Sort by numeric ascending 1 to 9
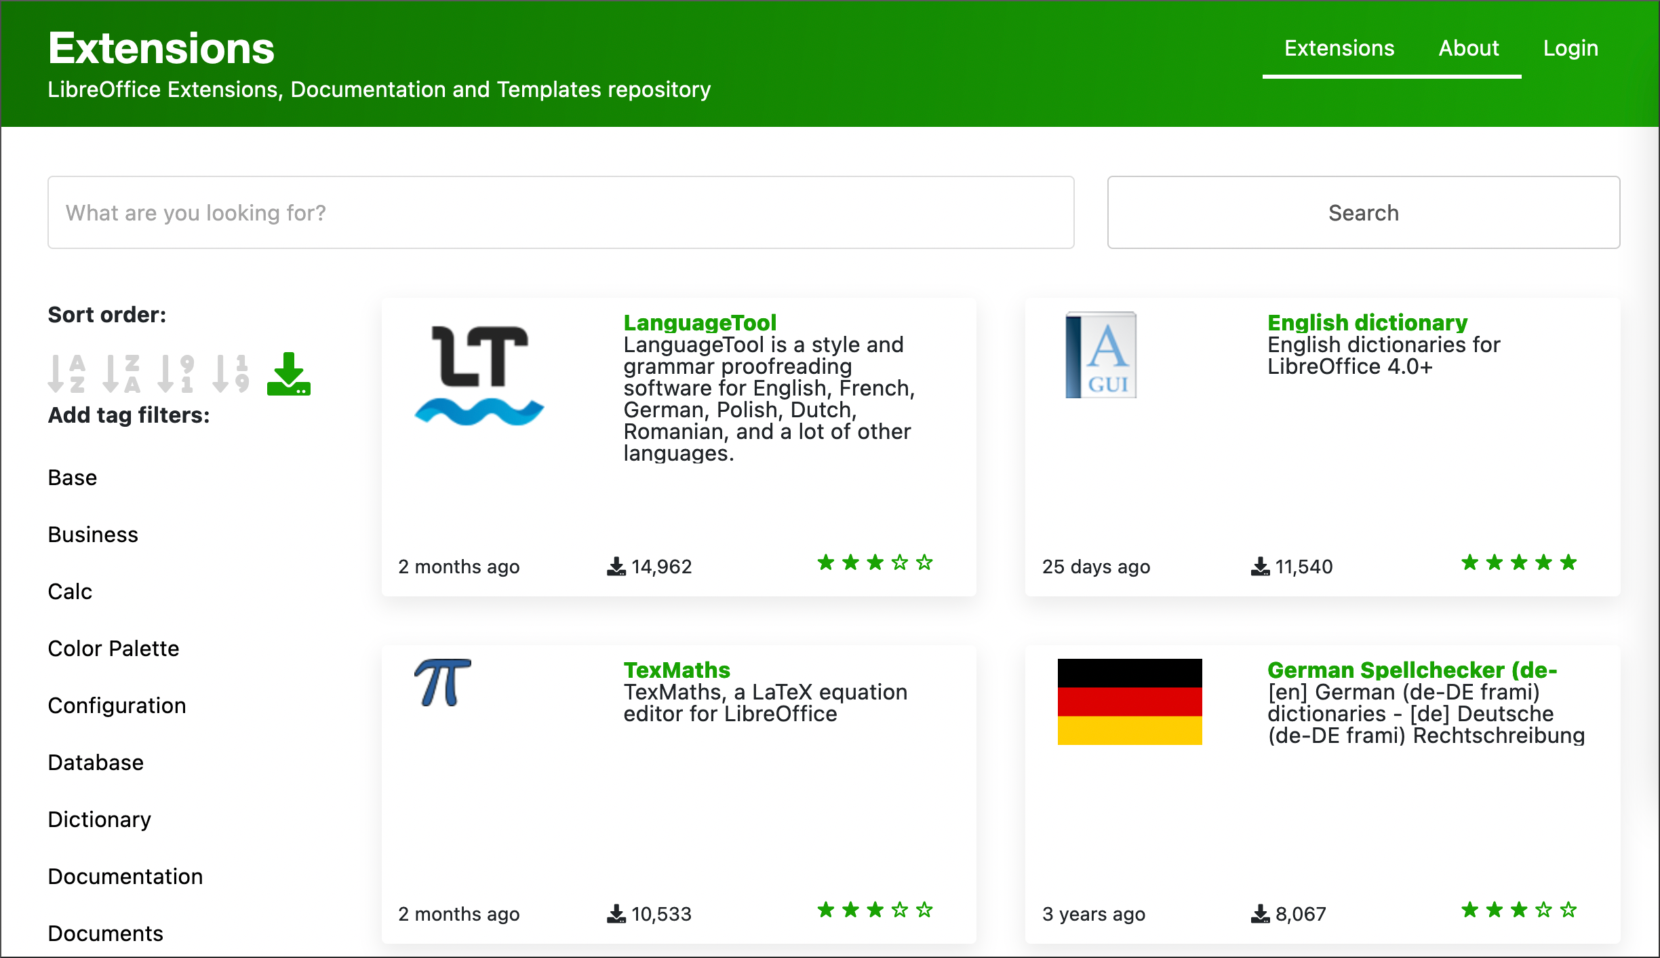This screenshot has height=958, width=1660. tap(231, 373)
